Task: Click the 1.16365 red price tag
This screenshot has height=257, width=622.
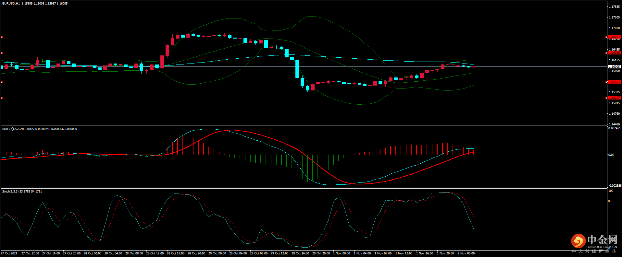Action: [614, 53]
